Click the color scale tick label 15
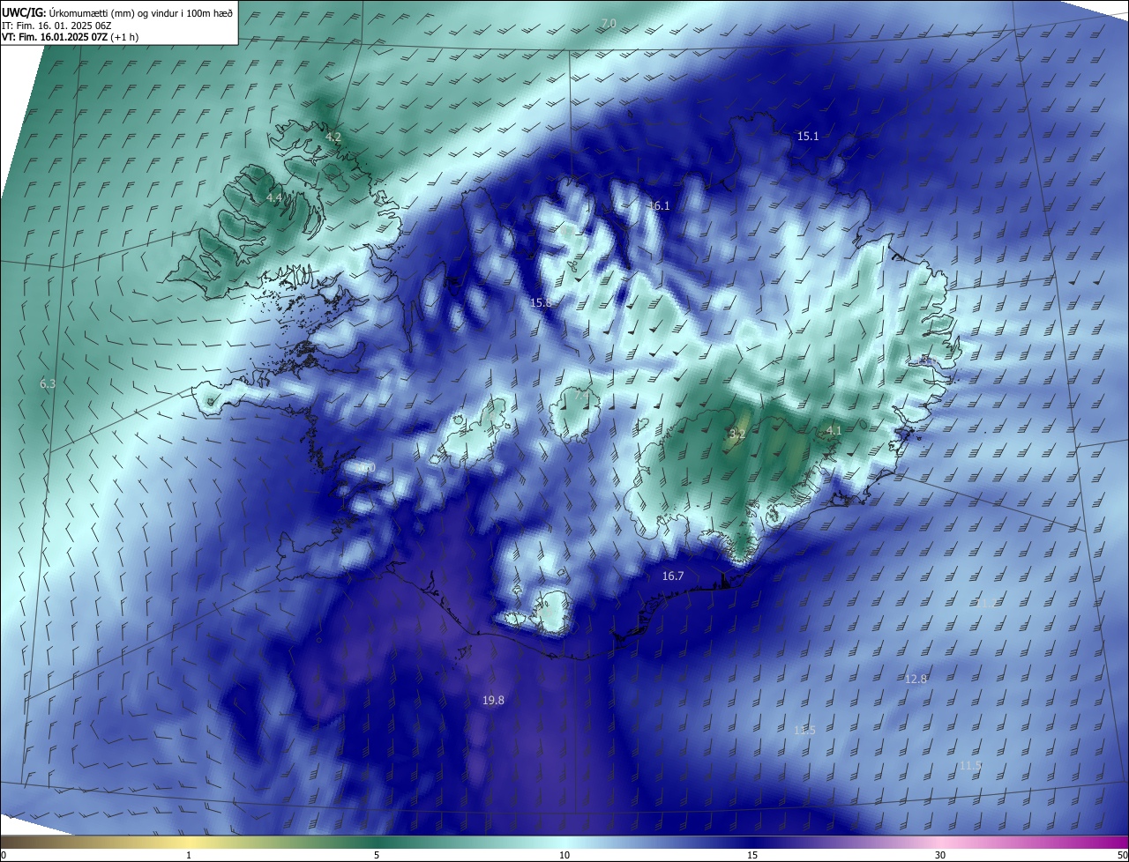 (752, 855)
